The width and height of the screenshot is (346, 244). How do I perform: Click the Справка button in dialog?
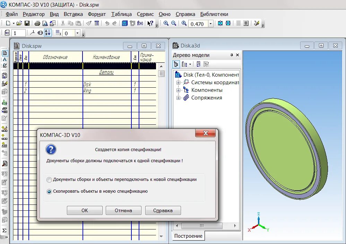[x=163, y=210]
